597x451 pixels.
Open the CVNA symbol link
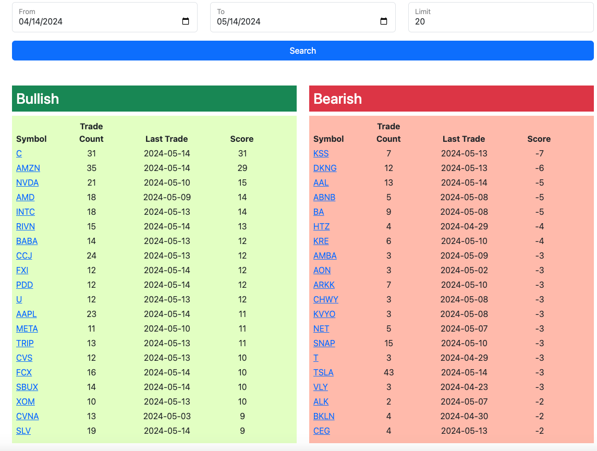pos(28,417)
